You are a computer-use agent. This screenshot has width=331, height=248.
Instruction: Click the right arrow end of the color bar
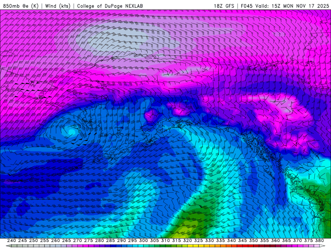coord(323,246)
